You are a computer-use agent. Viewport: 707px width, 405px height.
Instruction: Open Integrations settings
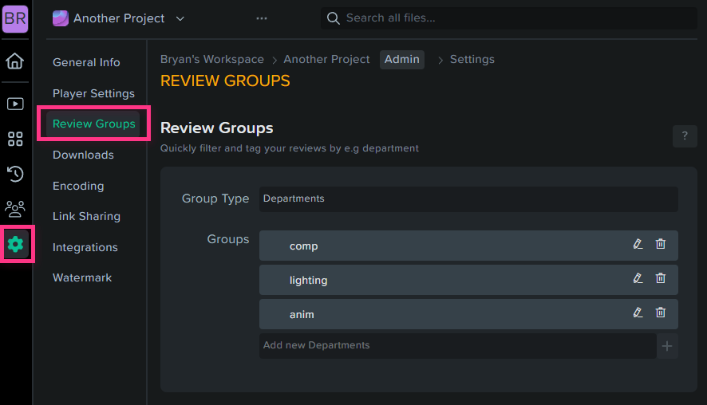click(85, 247)
